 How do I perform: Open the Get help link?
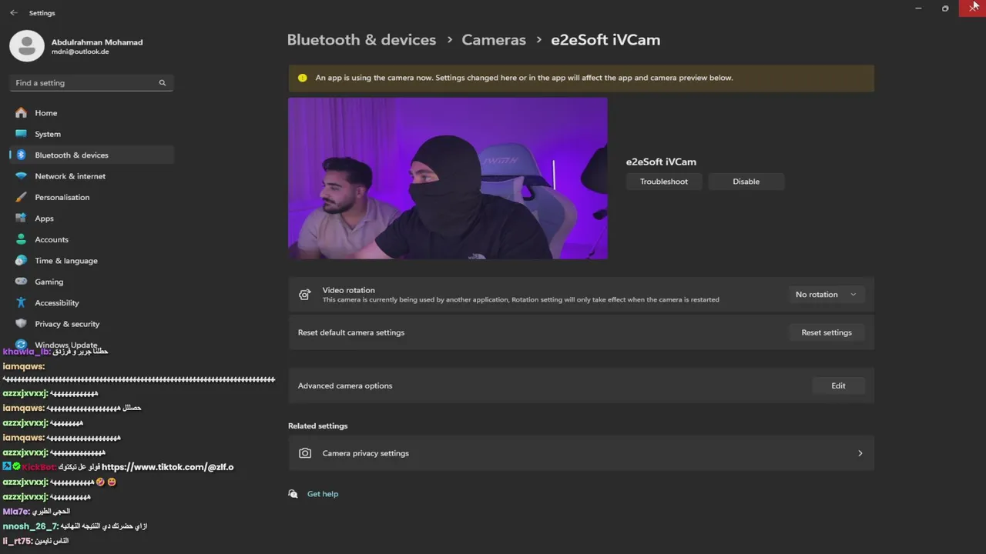point(323,494)
